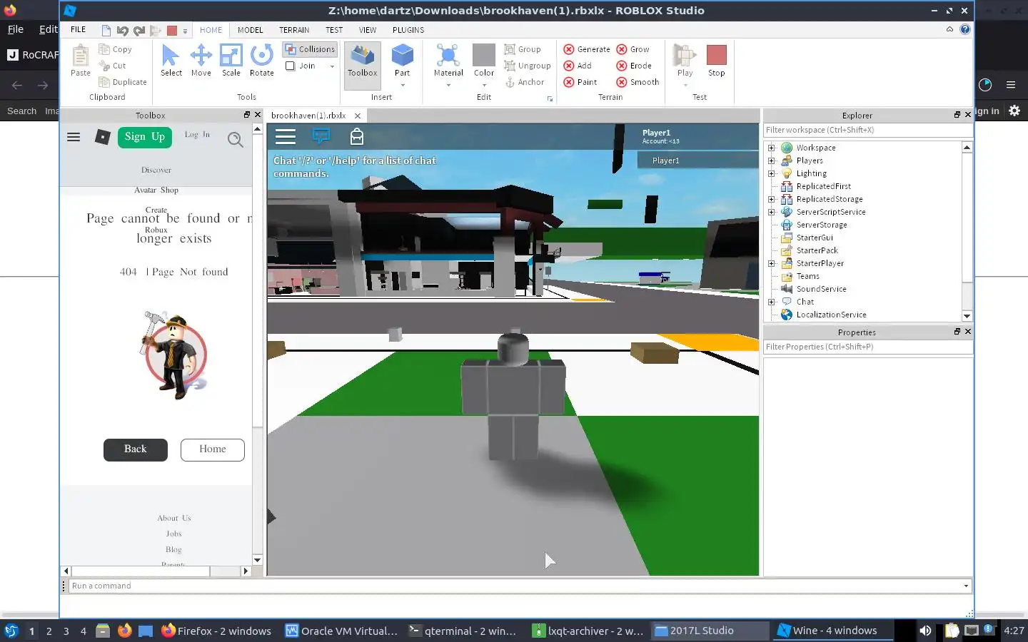Open qterminal taskbar entry
This screenshot has height=642, width=1028.
(x=463, y=631)
